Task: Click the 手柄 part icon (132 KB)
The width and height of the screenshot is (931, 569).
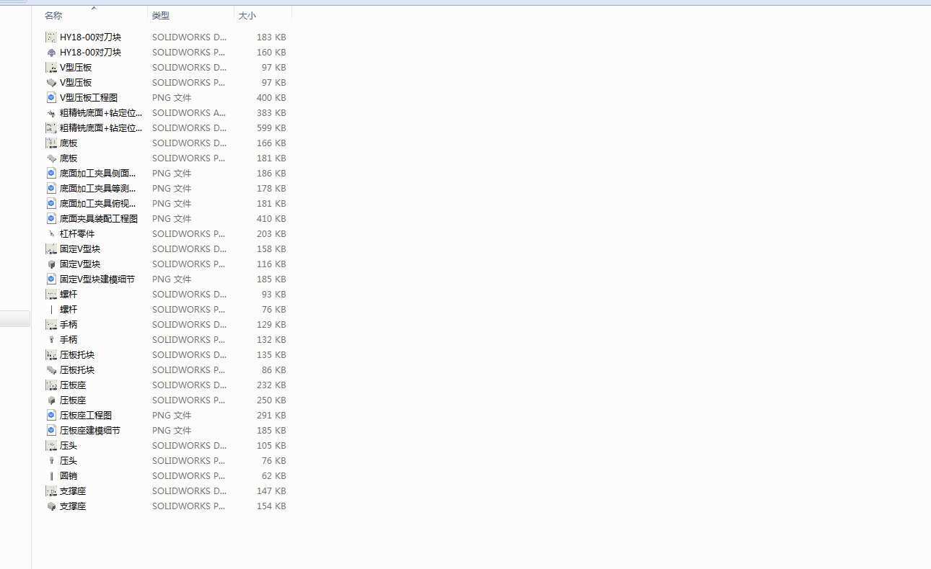Action: [51, 339]
